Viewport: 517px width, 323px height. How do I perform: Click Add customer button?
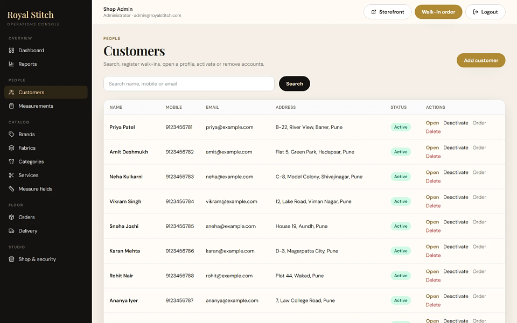pos(481,60)
